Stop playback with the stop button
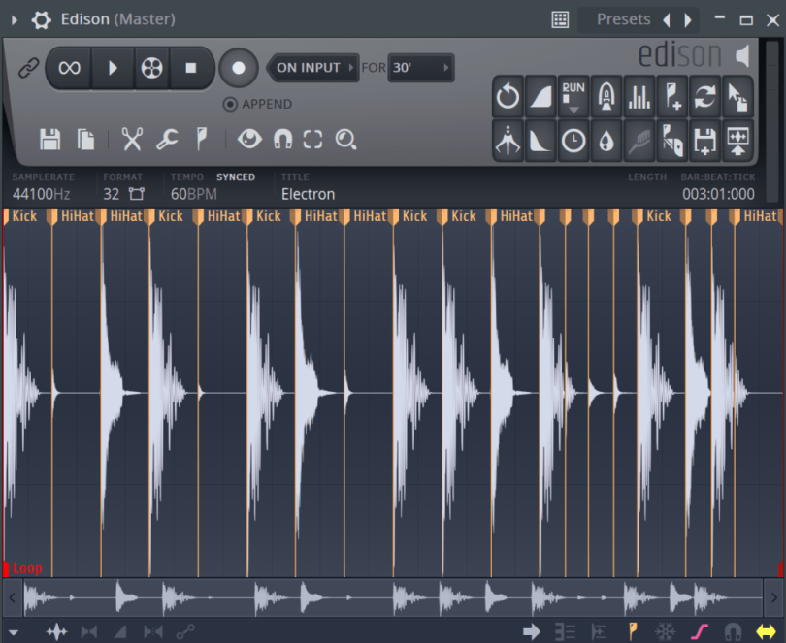Screen dimensions: 786x643 tap(191, 68)
